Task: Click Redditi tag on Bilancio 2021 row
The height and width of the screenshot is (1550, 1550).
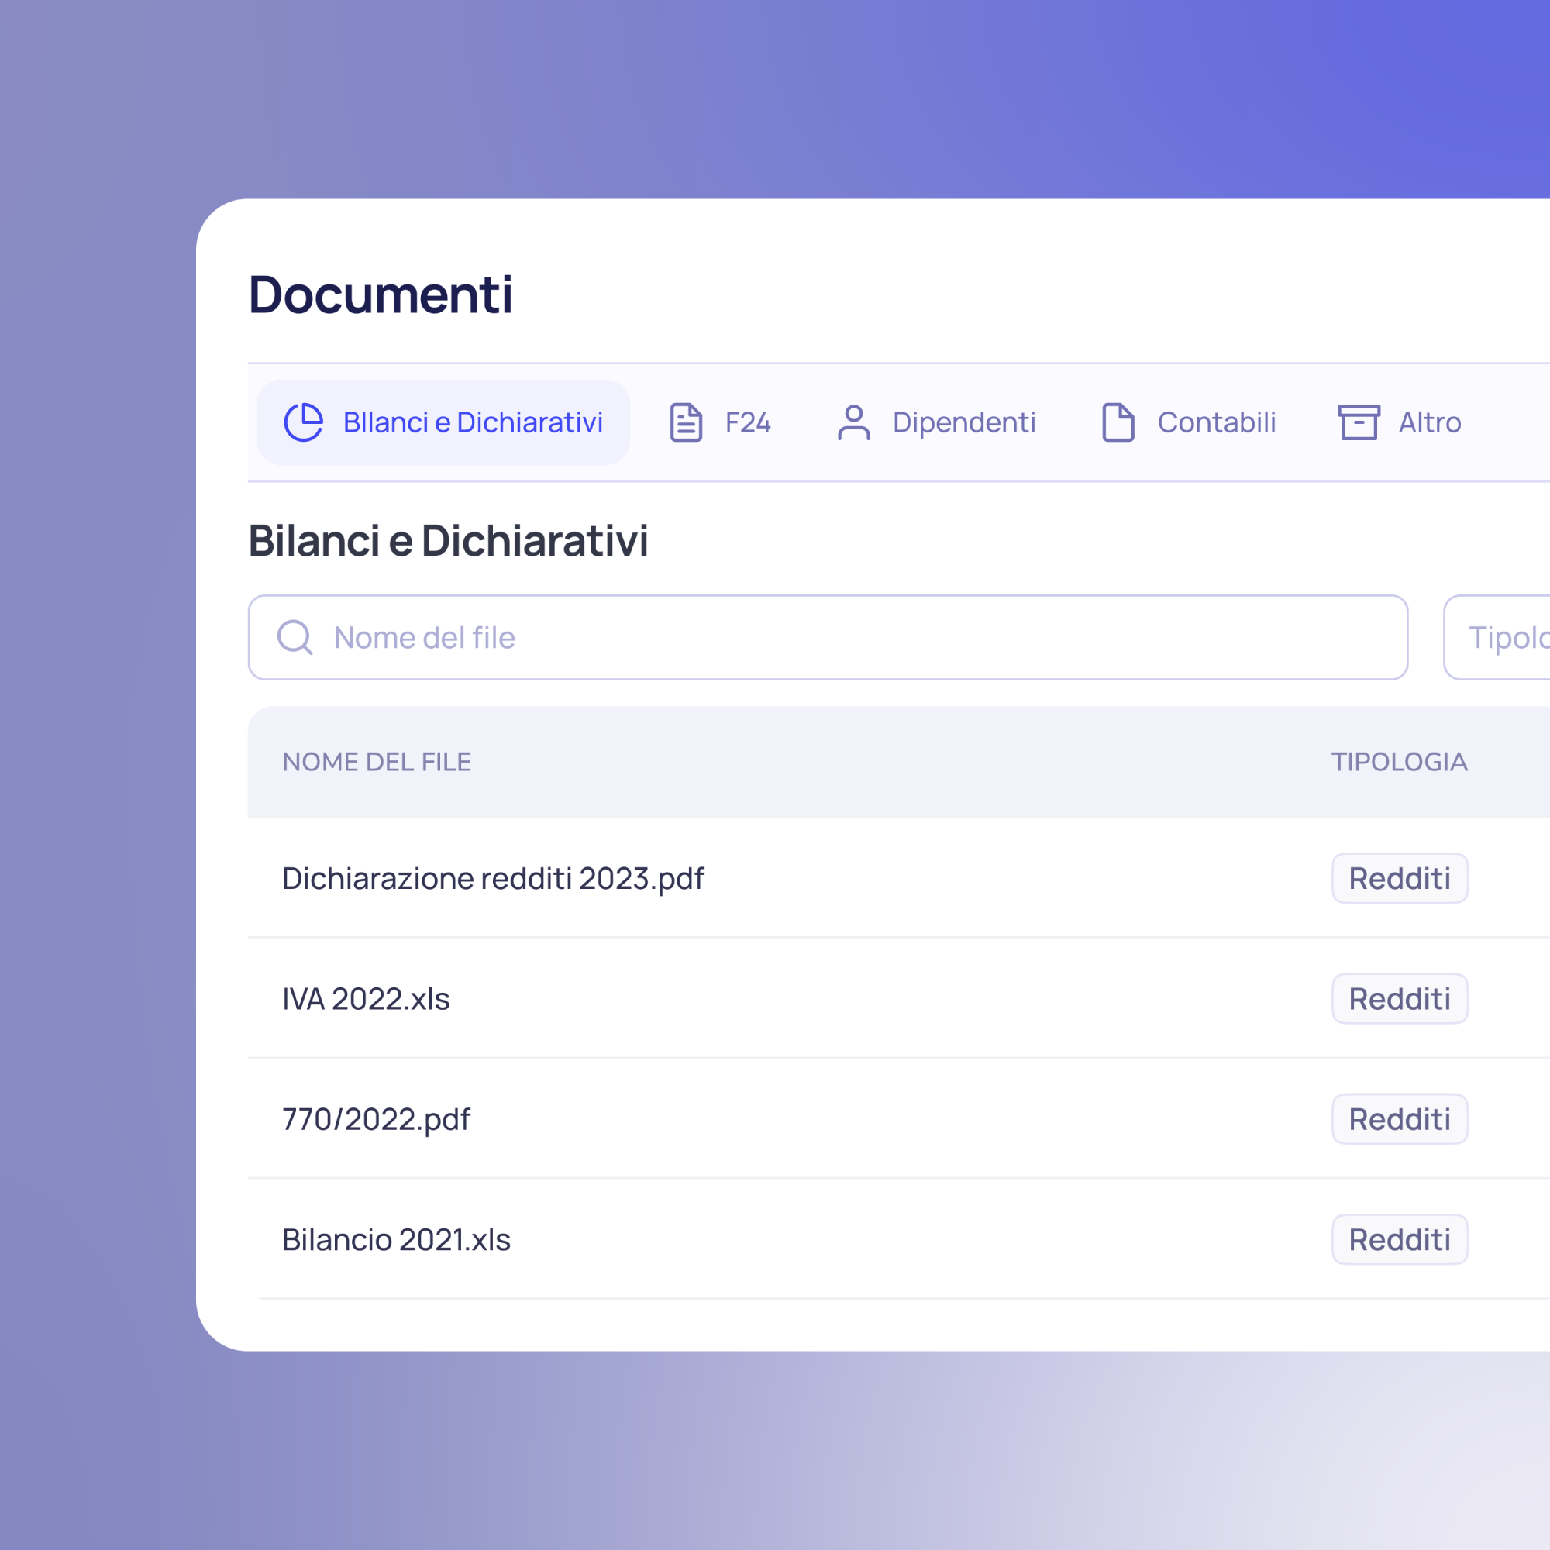Action: click(x=1399, y=1239)
